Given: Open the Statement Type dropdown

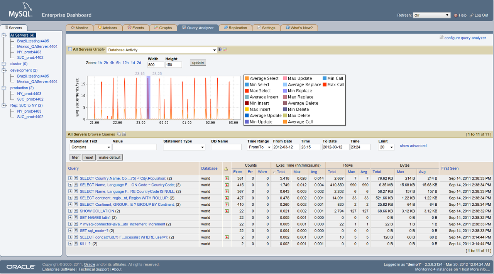Looking at the screenshot, I should (x=184, y=147).
